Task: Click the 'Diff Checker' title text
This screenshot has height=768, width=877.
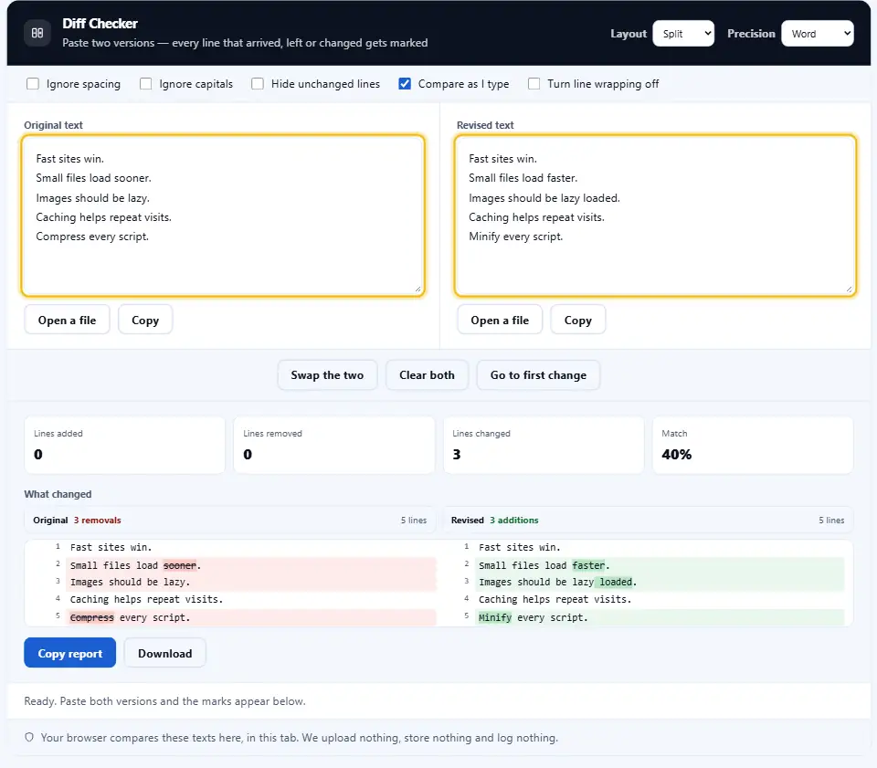Action: [100, 24]
